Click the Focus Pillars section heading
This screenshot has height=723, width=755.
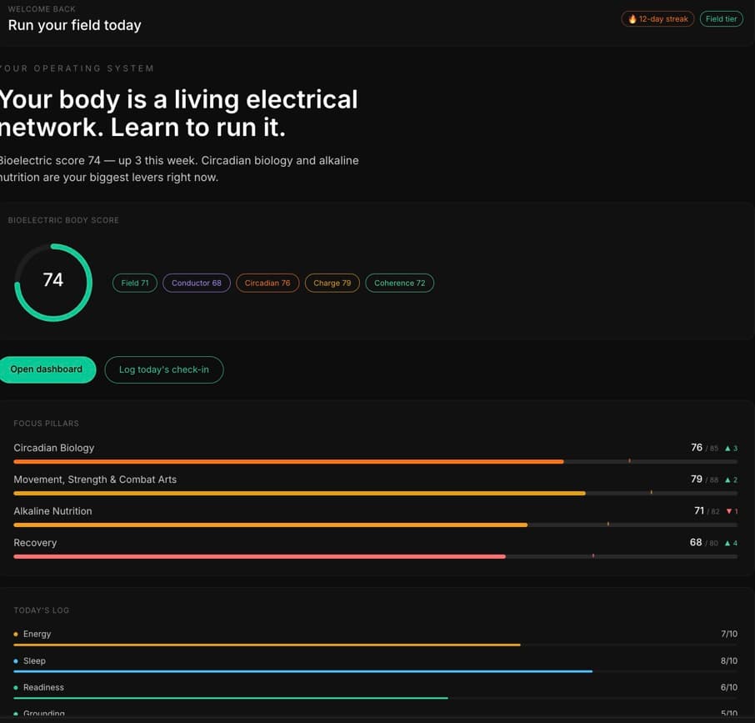tap(46, 424)
